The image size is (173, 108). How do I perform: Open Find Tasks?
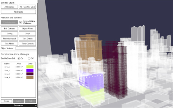click(x=18, y=12)
